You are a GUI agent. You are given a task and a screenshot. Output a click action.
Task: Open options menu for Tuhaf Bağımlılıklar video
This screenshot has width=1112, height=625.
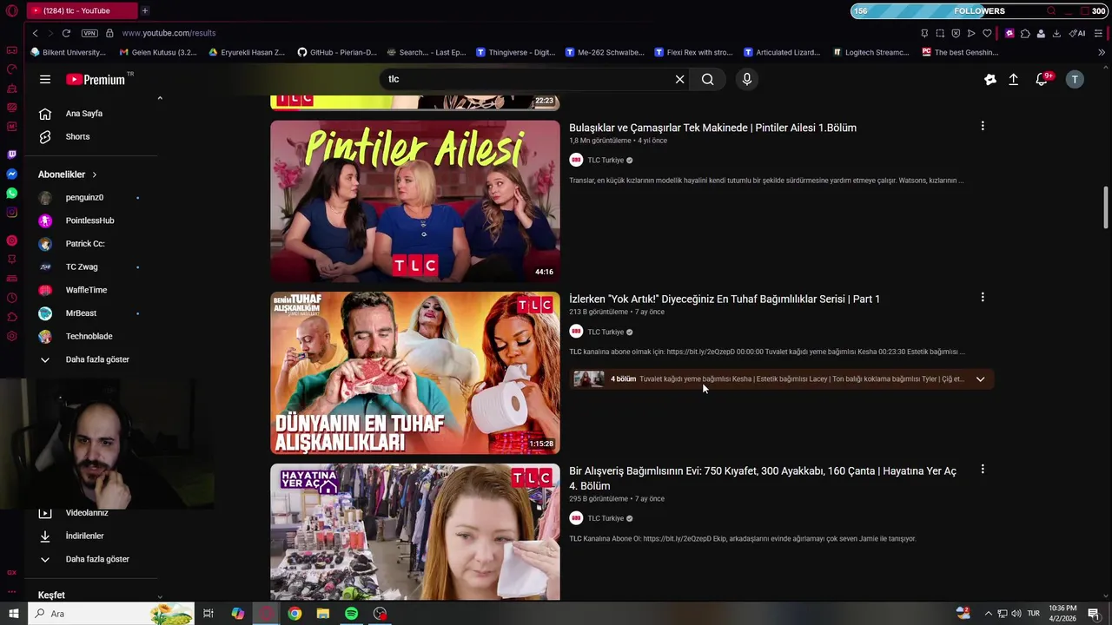[x=983, y=297]
